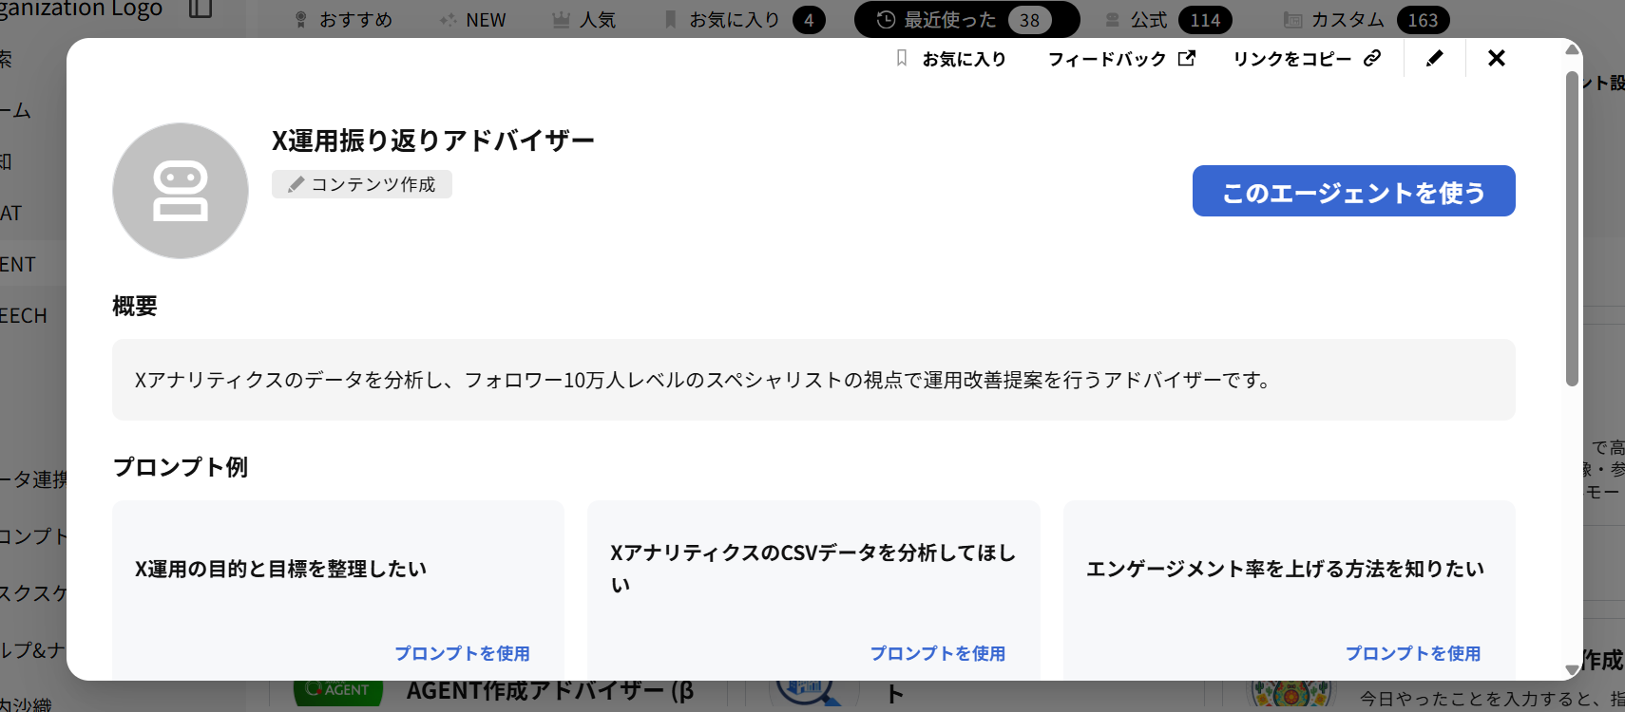Viewport: 1625px width, 712px height.
Task: Click the robot agent avatar
Action: 181,191
